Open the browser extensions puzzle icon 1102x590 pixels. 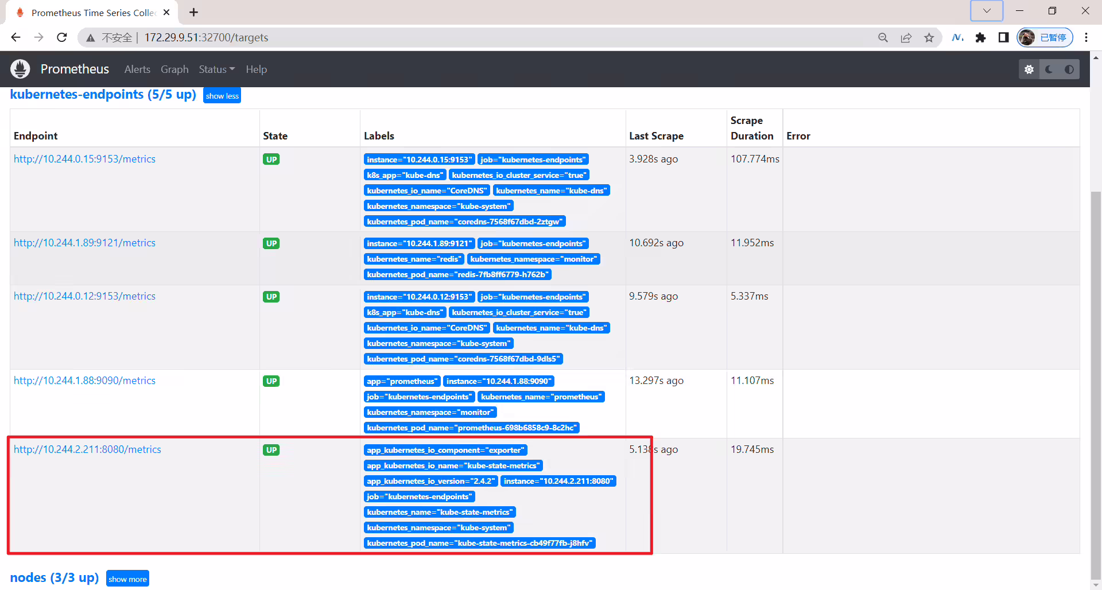click(x=980, y=37)
